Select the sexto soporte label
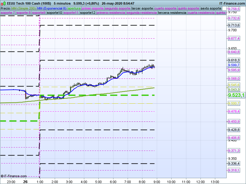Viewport: 246px width, 184px height. coord(211,8)
